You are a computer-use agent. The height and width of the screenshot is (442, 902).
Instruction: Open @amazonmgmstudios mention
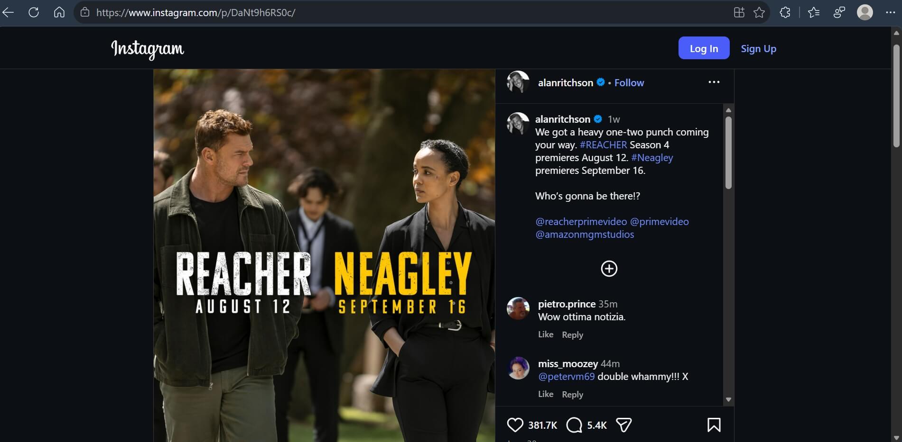(x=585, y=234)
